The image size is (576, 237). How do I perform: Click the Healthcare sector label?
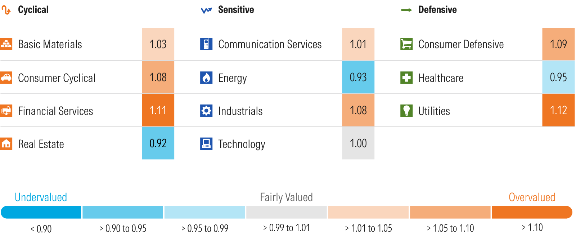441,78
